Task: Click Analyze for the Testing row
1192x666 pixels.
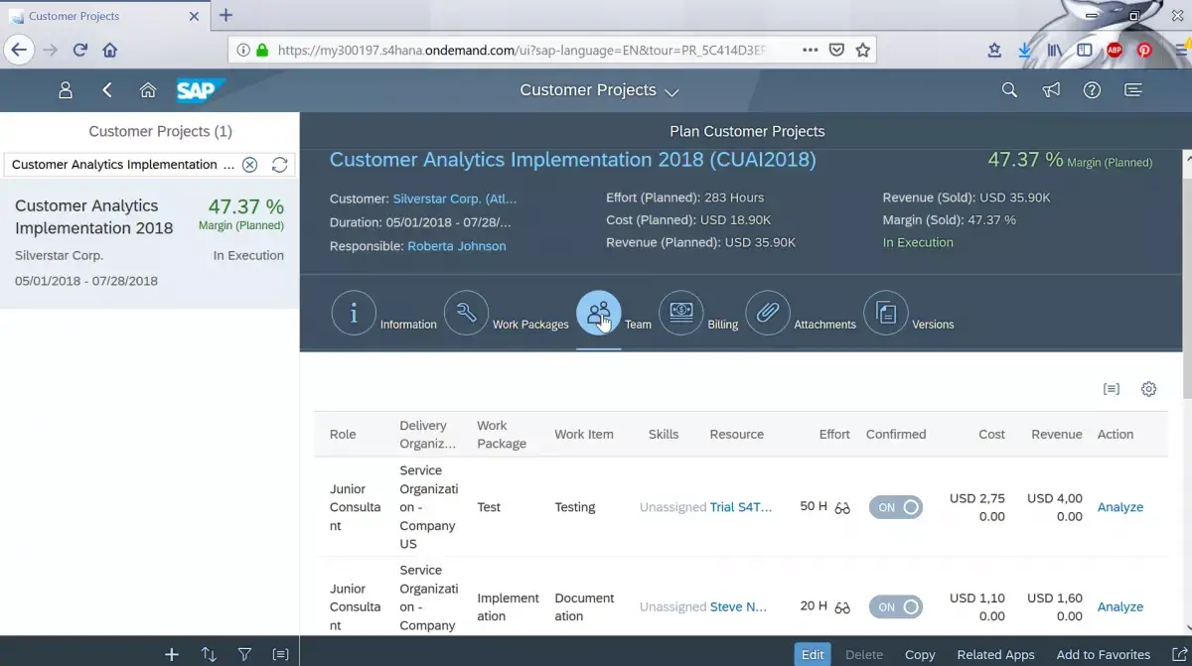Action: pos(1120,507)
